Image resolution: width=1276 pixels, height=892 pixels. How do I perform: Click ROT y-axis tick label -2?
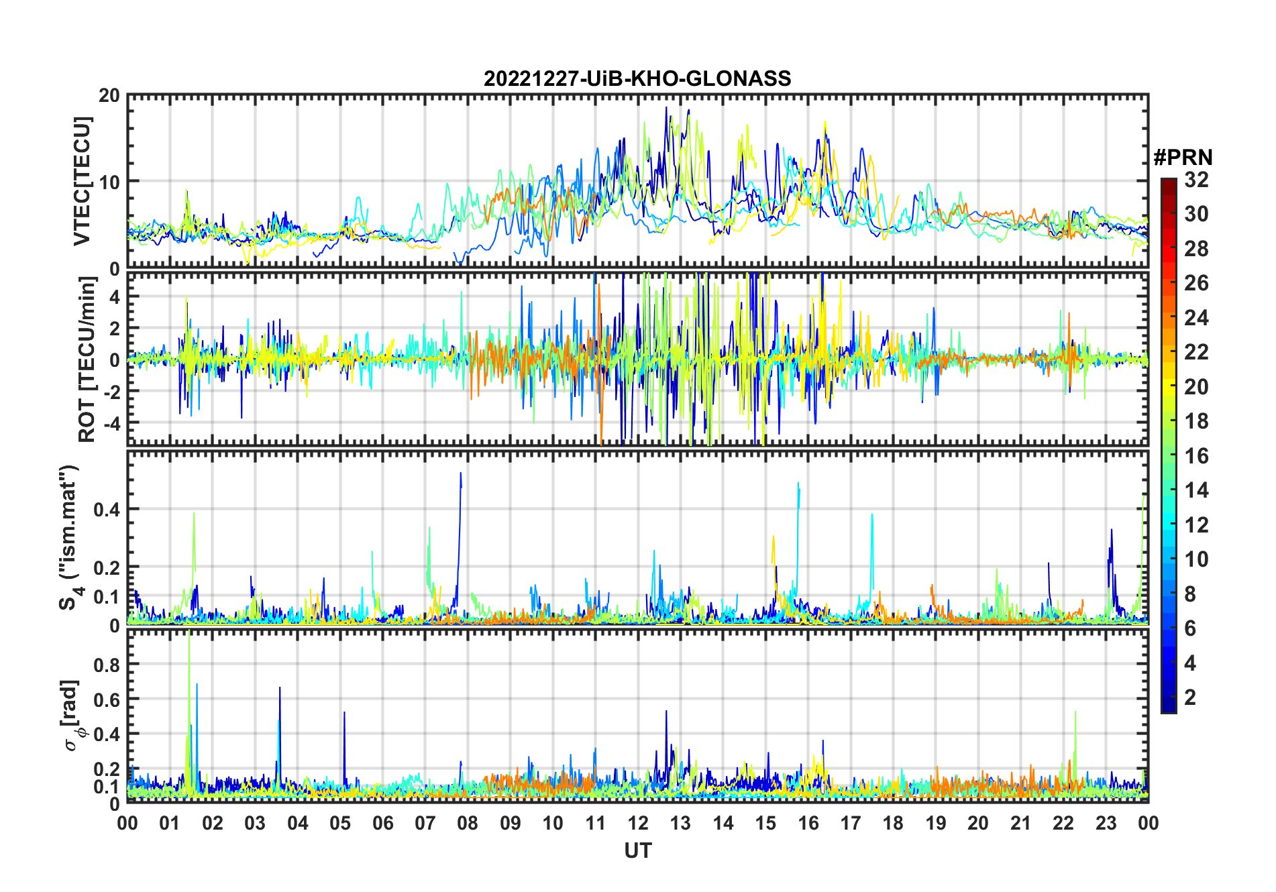(x=111, y=391)
